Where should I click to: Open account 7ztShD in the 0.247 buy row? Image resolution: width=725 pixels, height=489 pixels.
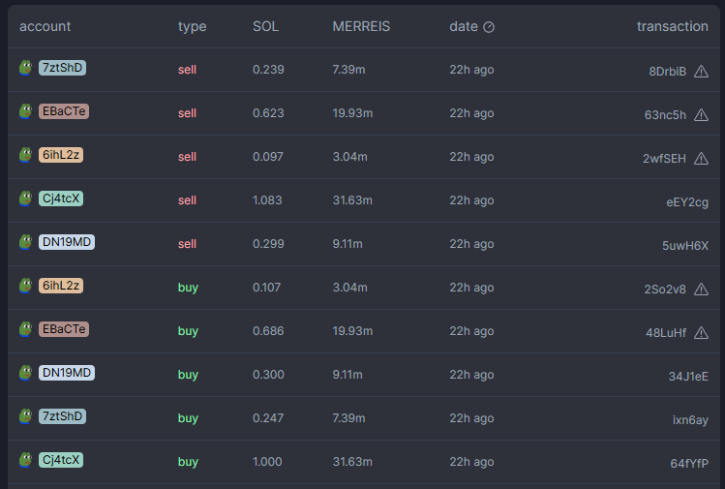point(62,416)
